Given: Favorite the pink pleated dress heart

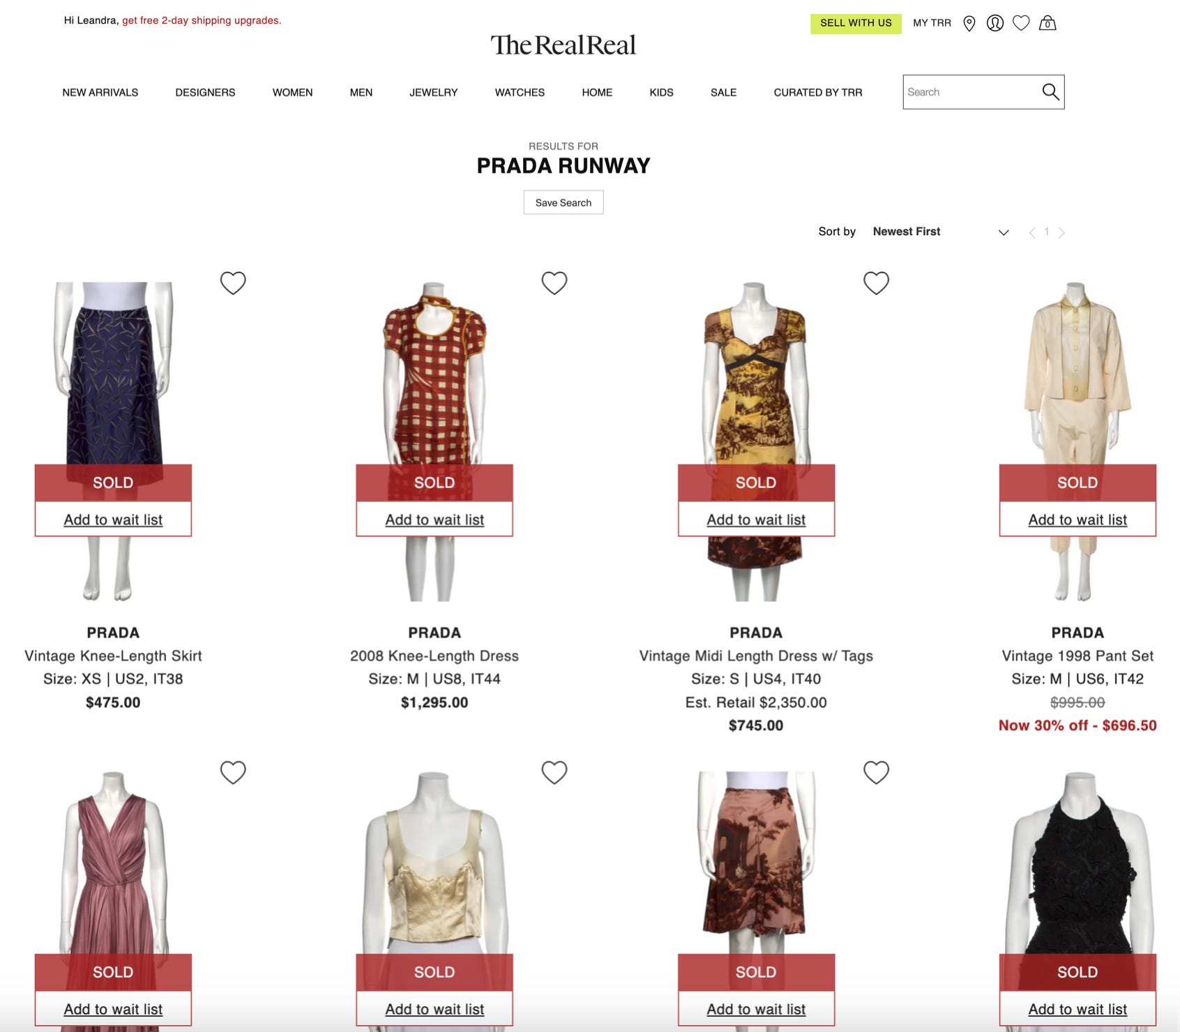Looking at the screenshot, I should [x=233, y=773].
